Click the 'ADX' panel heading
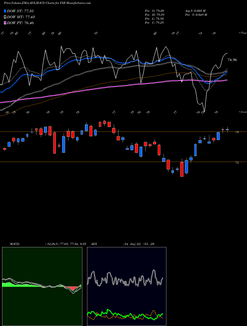The width and height of the screenshot is (247, 326). tap(94, 244)
